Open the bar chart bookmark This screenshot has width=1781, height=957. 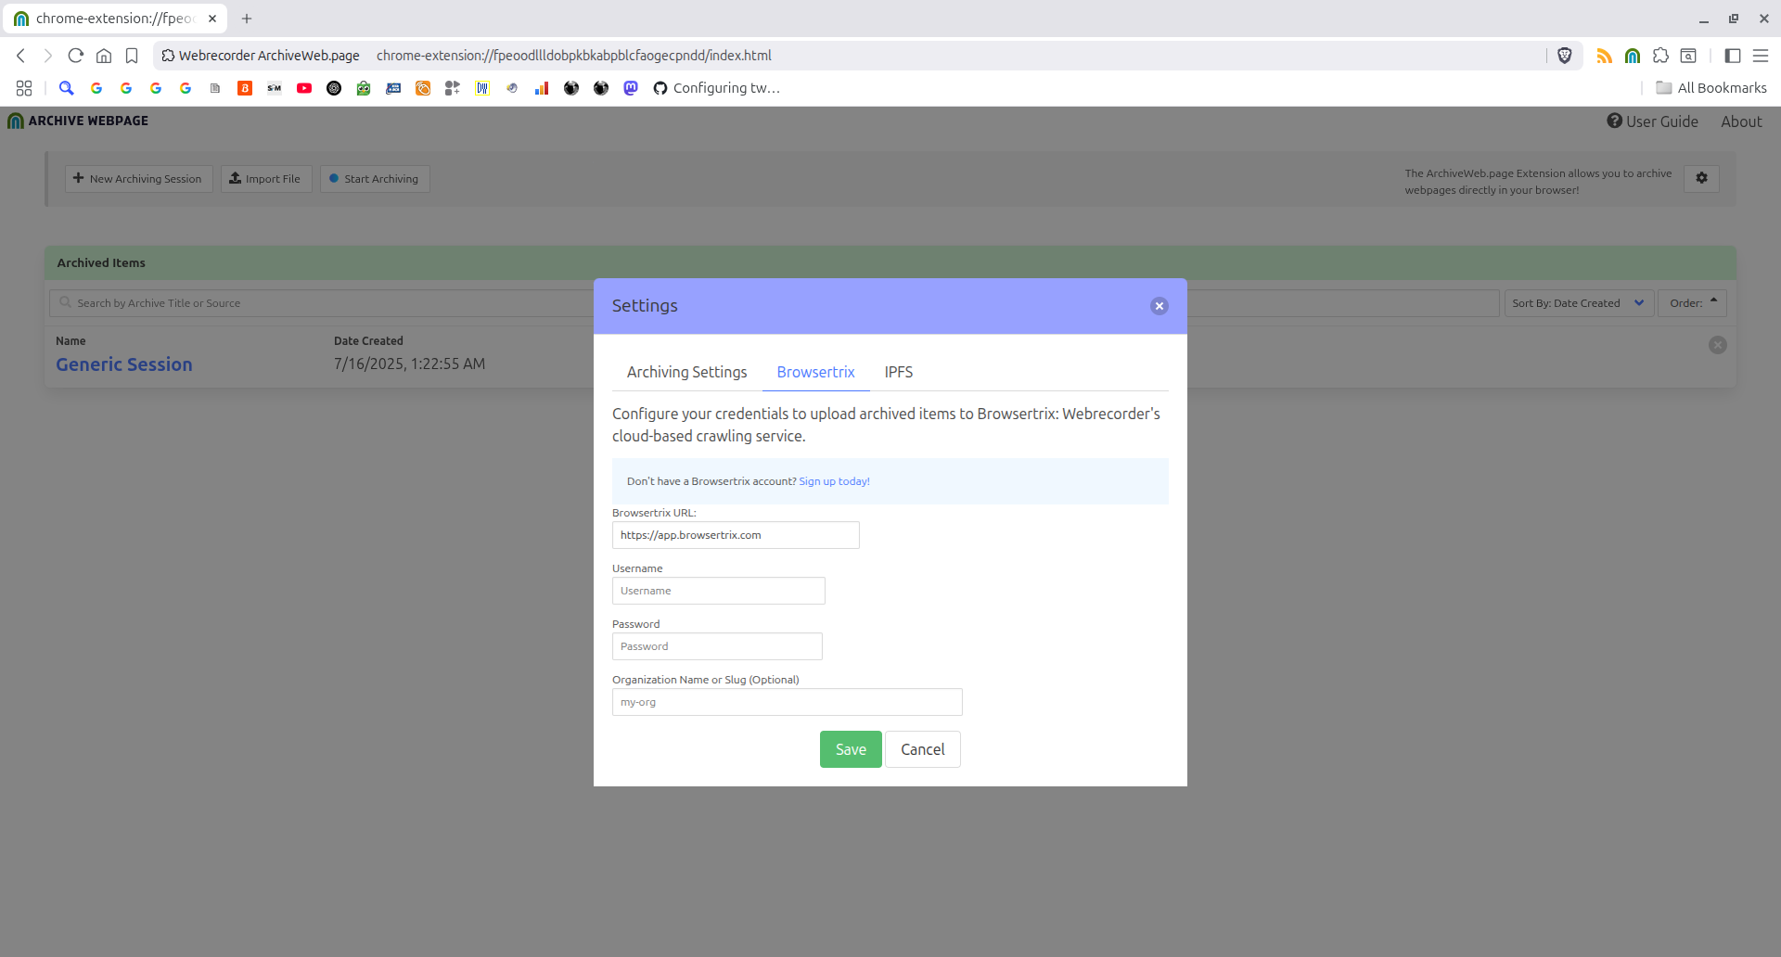coord(542,88)
